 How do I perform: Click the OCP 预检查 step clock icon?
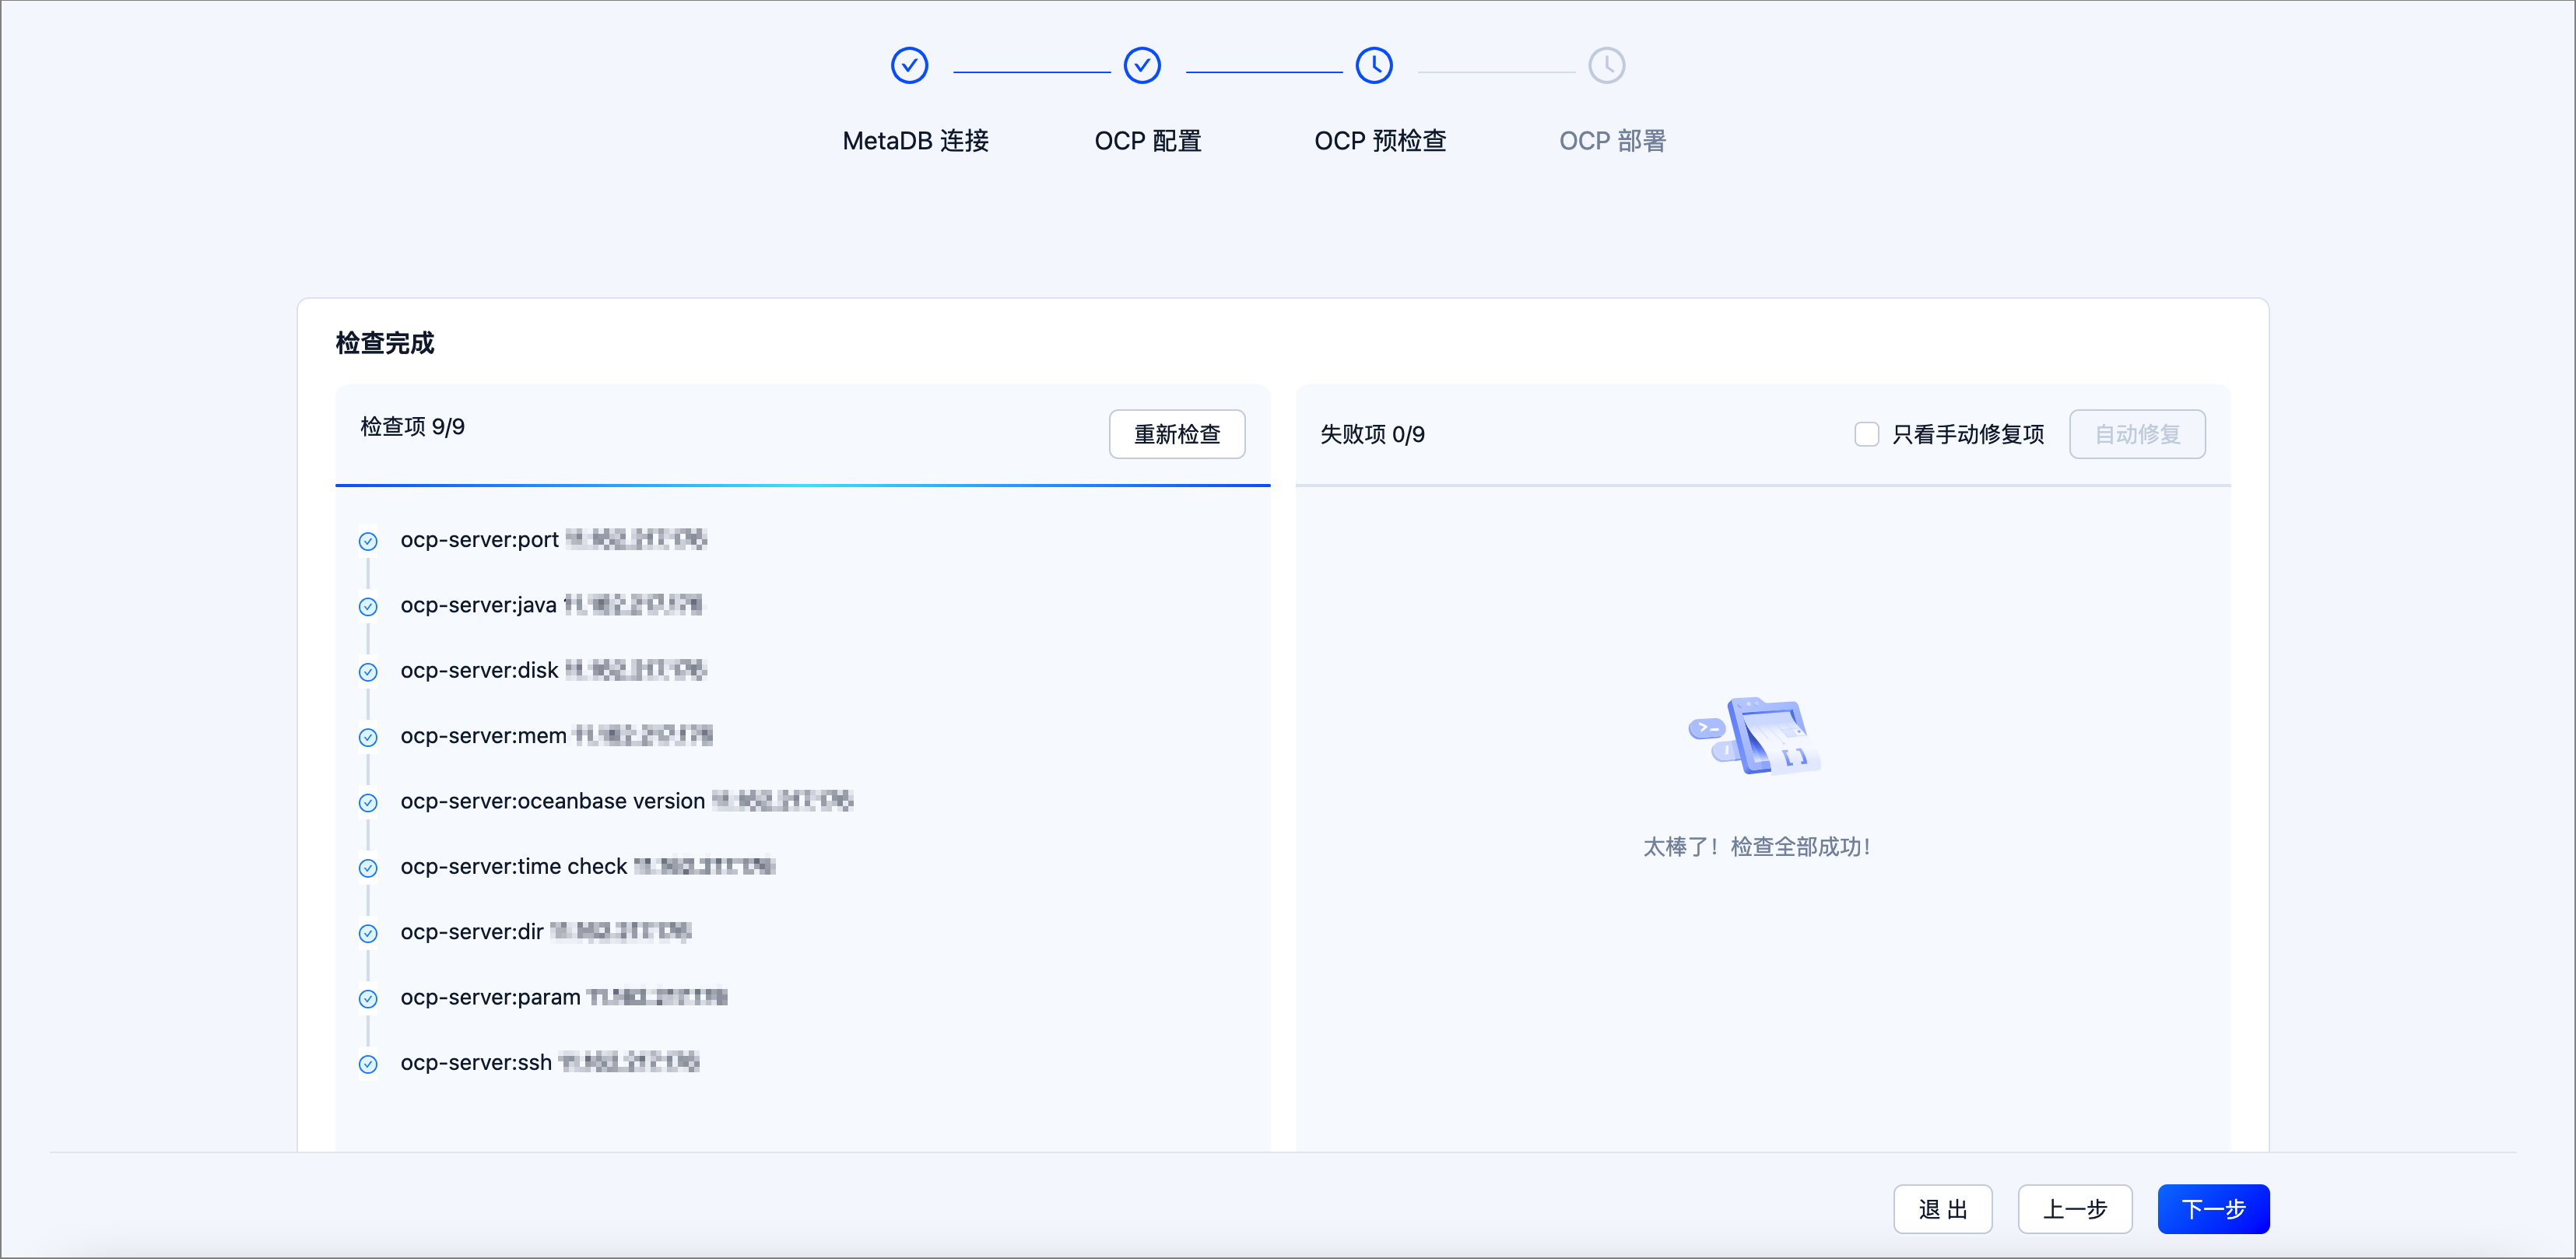coord(1374,66)
